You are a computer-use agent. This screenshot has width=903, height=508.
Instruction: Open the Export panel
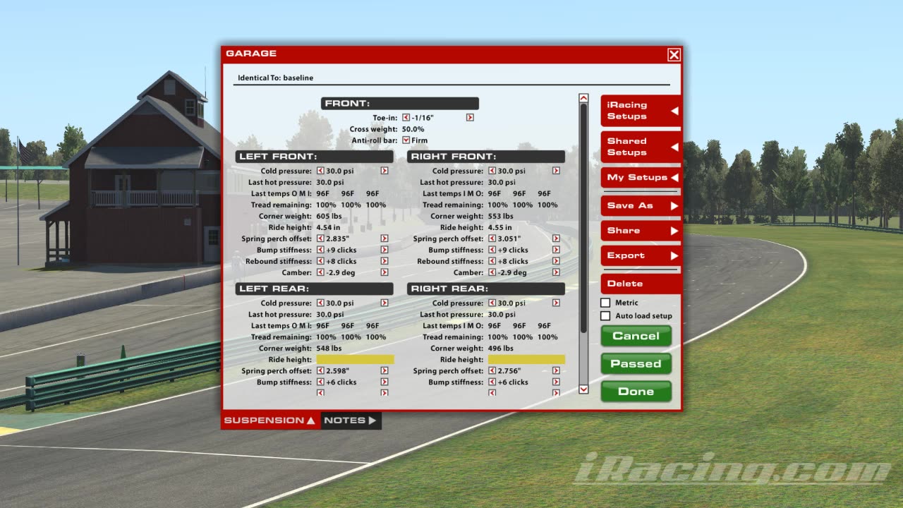641,255
